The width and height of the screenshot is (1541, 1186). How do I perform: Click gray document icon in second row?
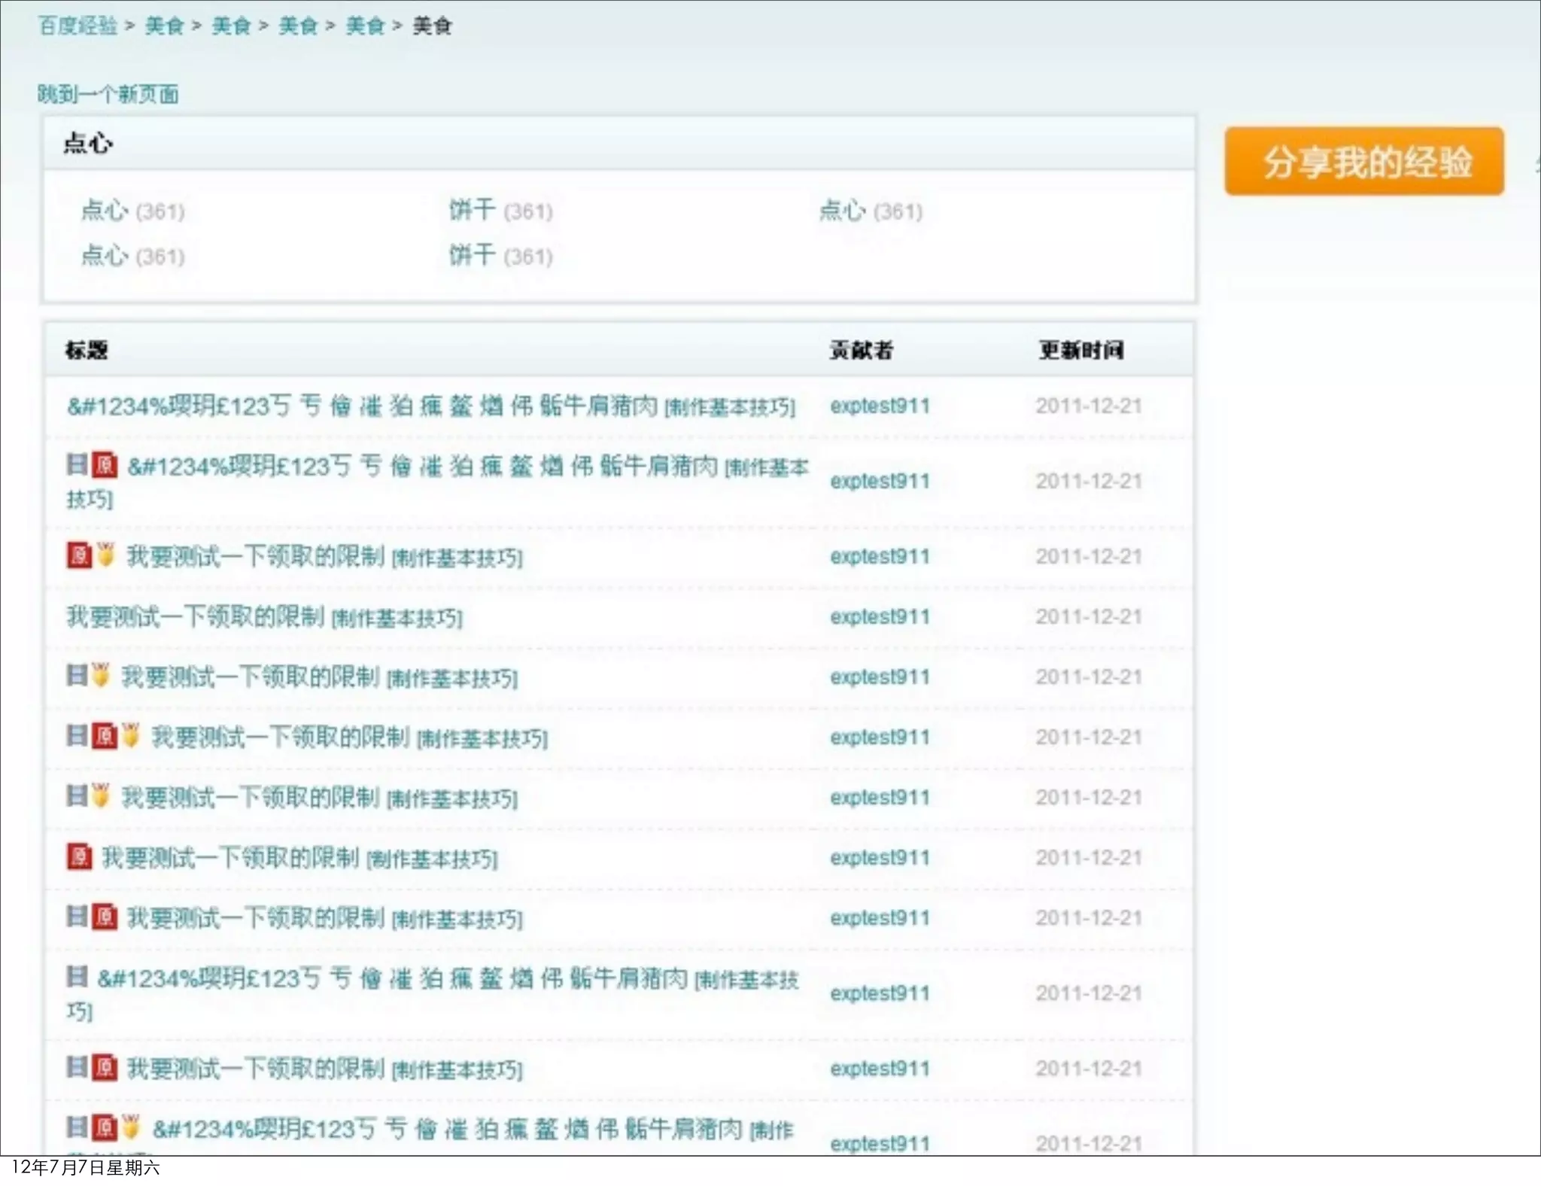[77, 464]
